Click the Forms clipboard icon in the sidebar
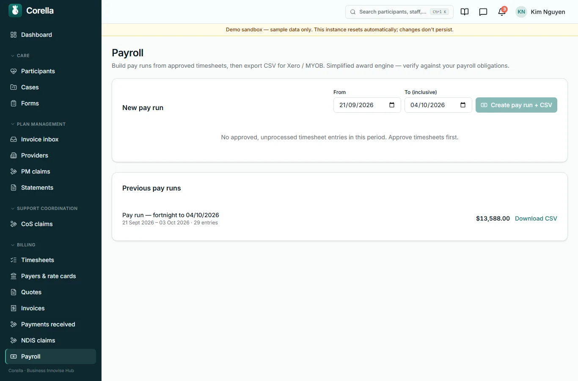Screen dimensions: 578x381 pos(14,103)
